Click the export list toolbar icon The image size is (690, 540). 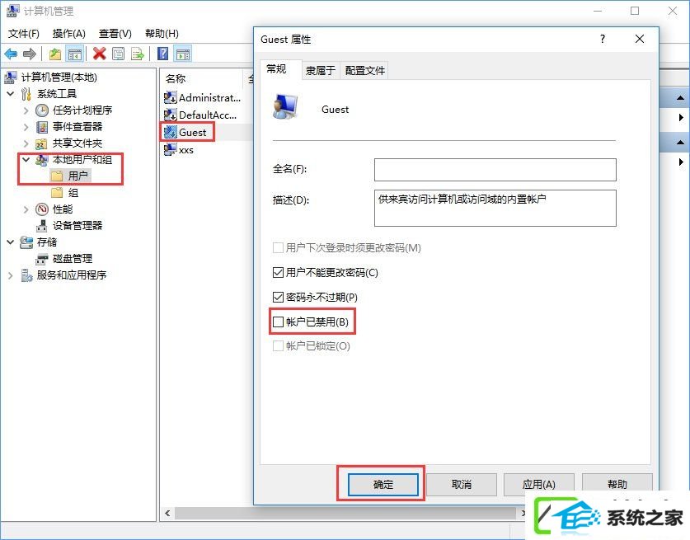coord(138,54)
